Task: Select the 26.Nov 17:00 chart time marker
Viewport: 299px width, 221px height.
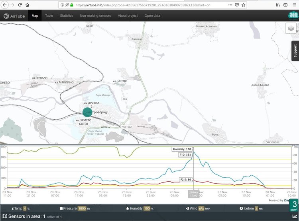Action: click(x=193, y=194)
